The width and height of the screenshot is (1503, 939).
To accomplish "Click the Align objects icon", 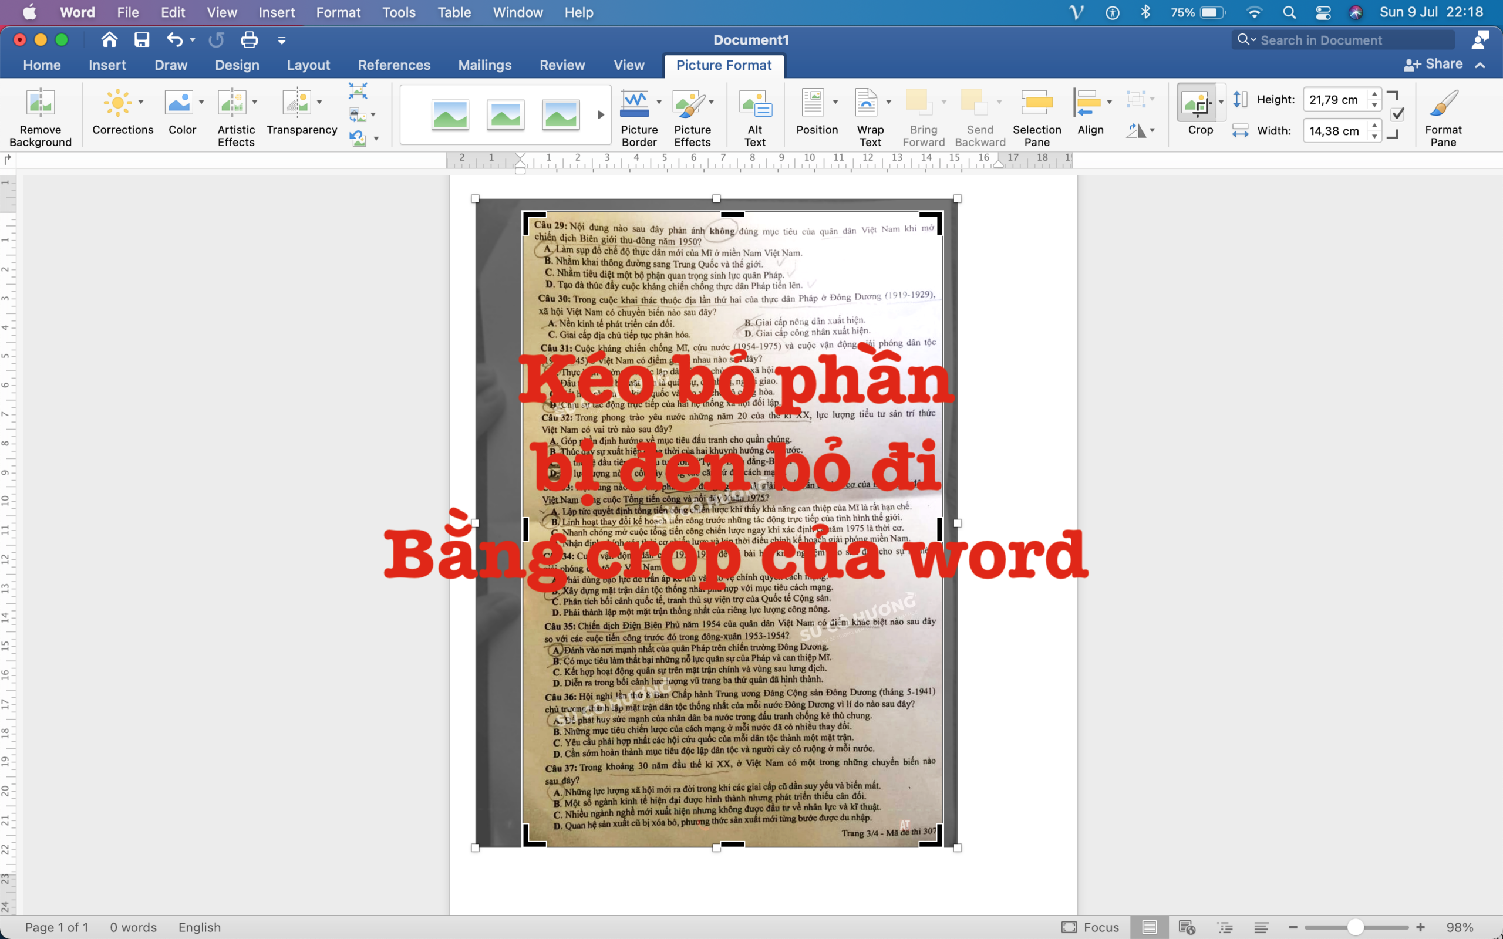I will pyautogui.click(x=1087, y=103).
